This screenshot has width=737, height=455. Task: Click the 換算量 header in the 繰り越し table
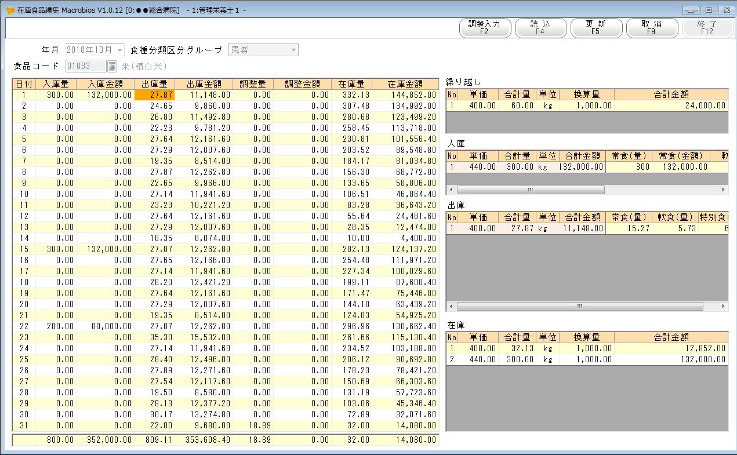[587, 94]
